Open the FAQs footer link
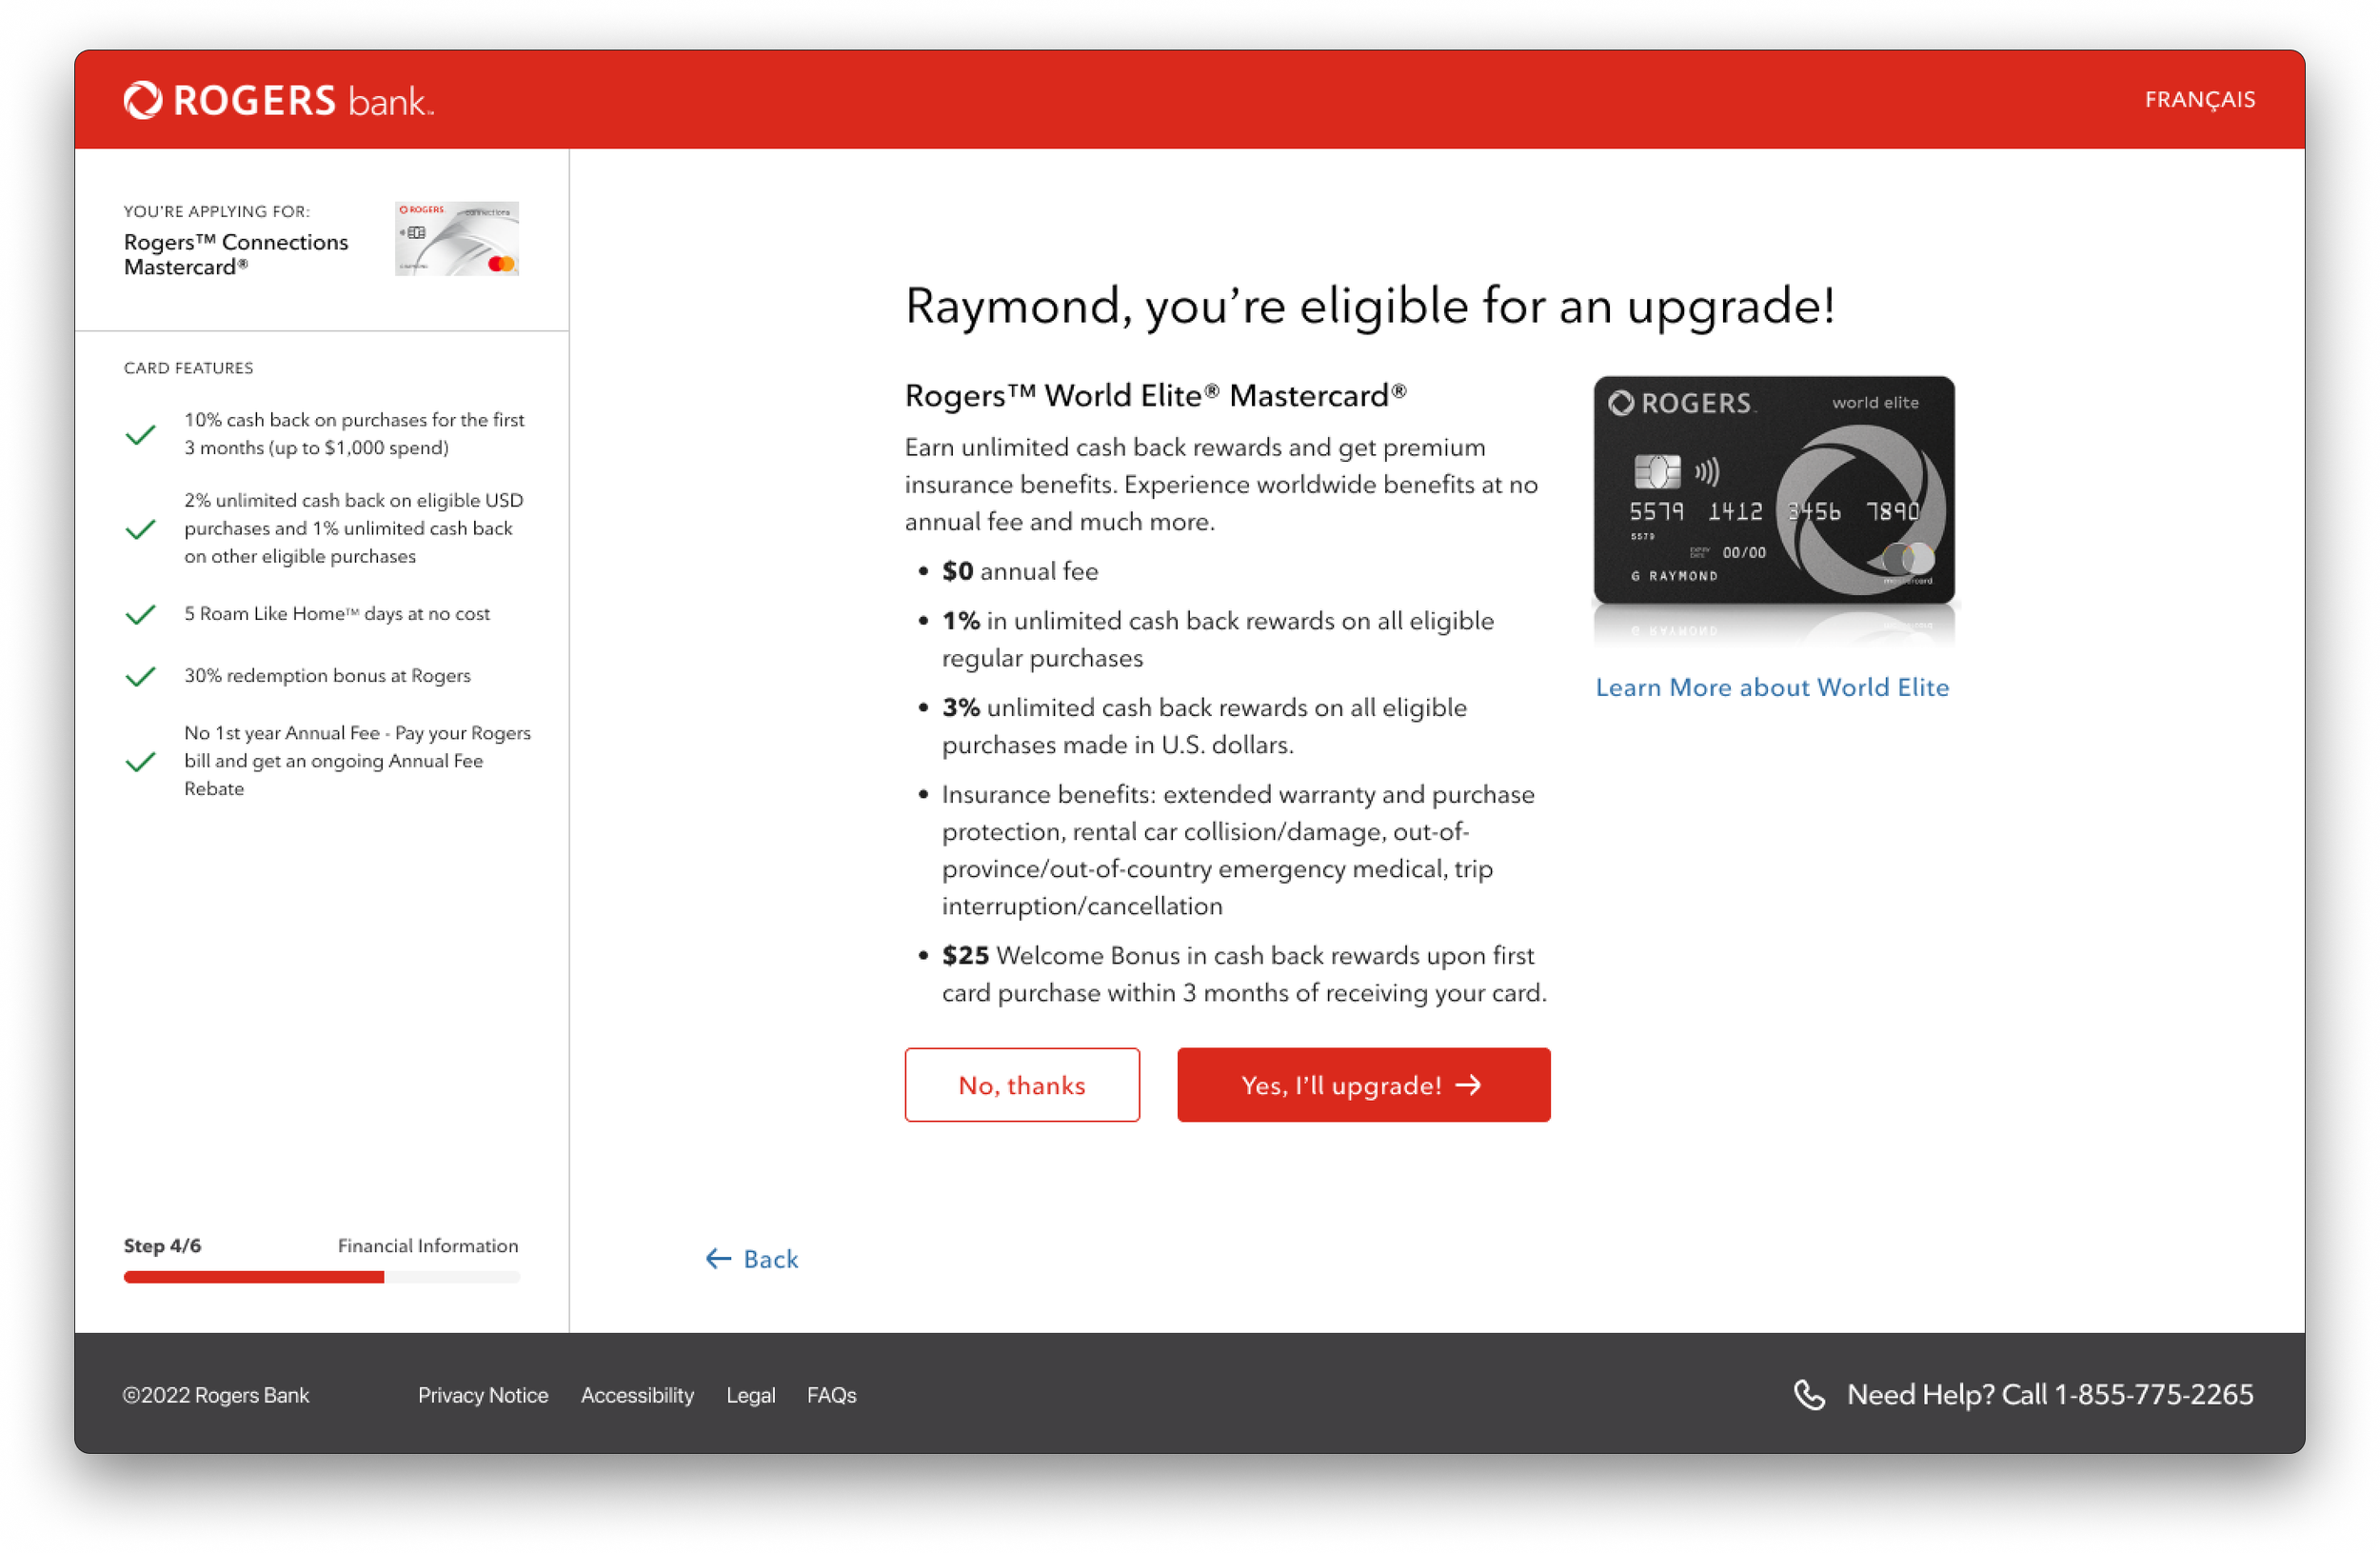The image size is (2380, 1553). click(x=831, y=1395)
